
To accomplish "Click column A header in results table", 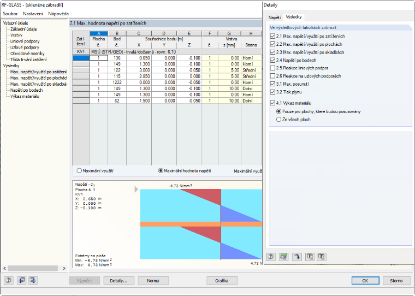I will (x=99, y=33).
